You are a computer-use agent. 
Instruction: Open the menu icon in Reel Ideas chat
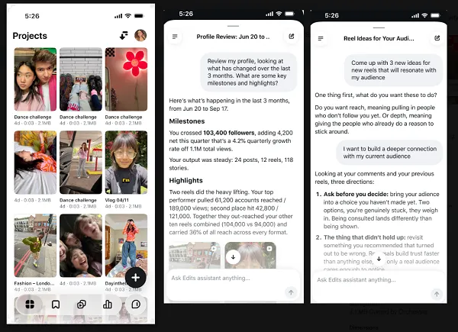(321, 38)
